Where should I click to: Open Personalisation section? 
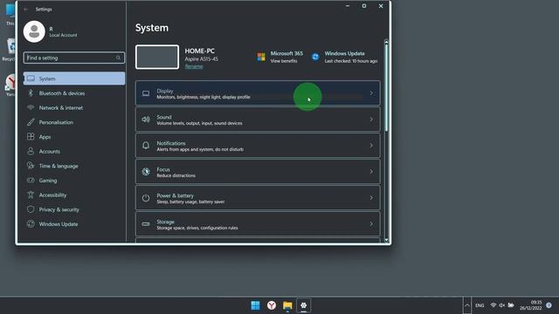click(x=74, y=122)
